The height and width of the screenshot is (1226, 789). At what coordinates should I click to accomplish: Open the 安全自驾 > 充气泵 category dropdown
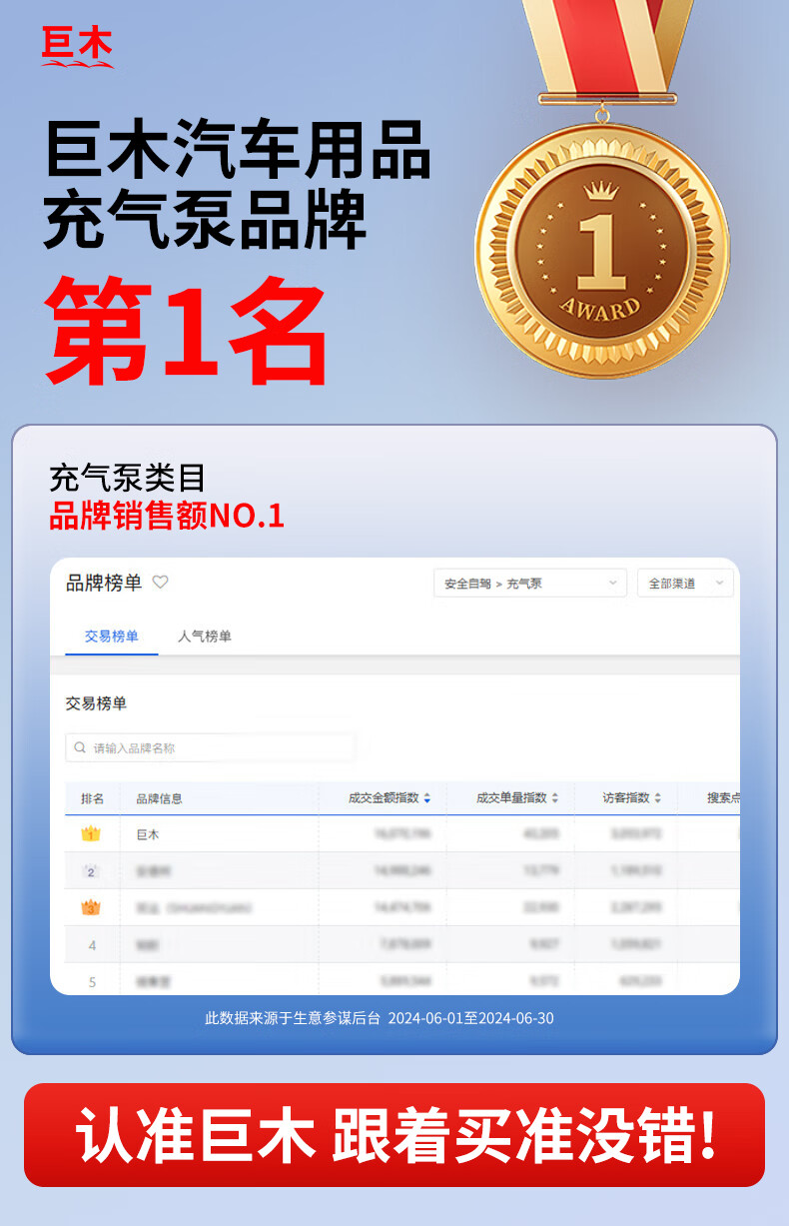tap(530, 584)
